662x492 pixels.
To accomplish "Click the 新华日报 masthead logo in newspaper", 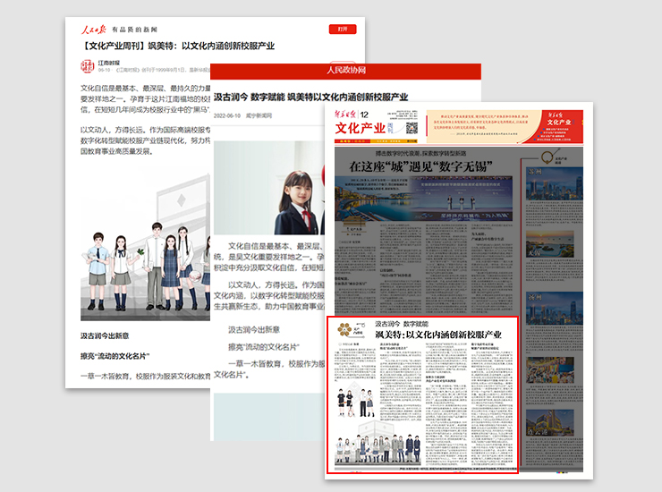I will pos(345,114).
